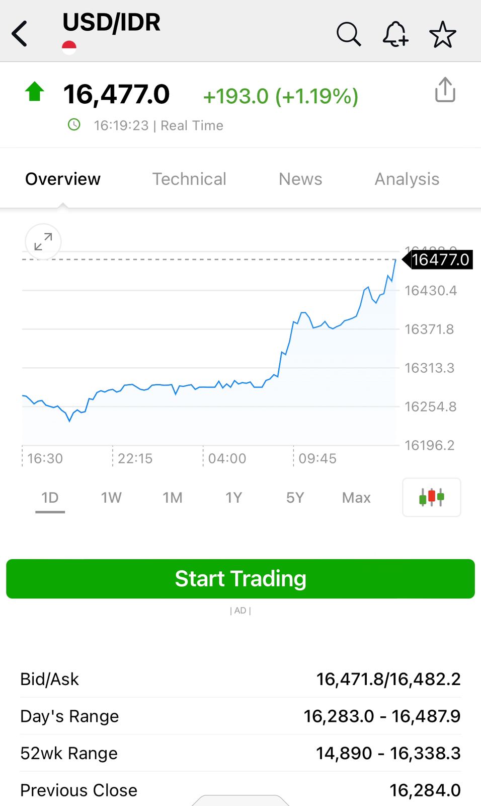
Task: Select the 1D time range
Action: (x=50, y=498)
